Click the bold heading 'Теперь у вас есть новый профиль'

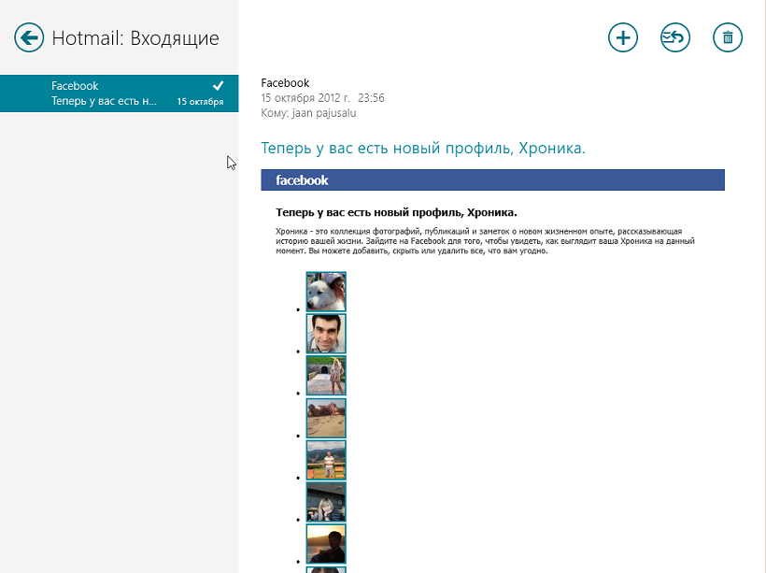click(396, 212)
